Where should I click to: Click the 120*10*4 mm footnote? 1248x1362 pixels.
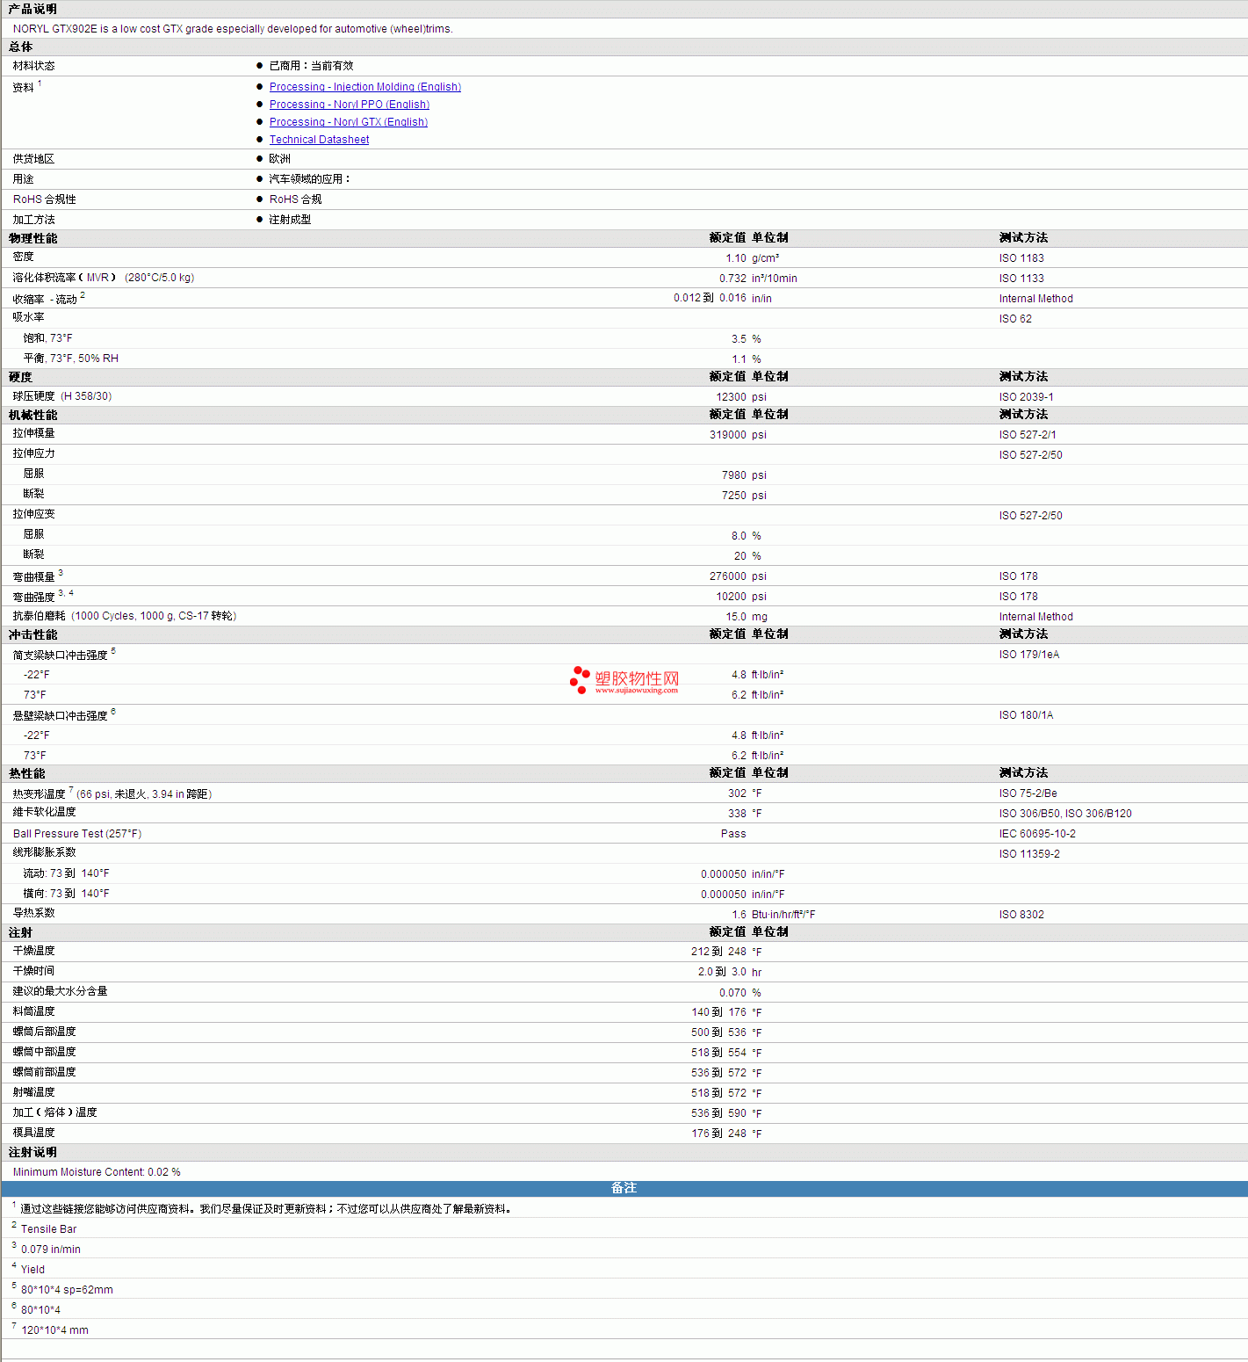pos(54,1330)
